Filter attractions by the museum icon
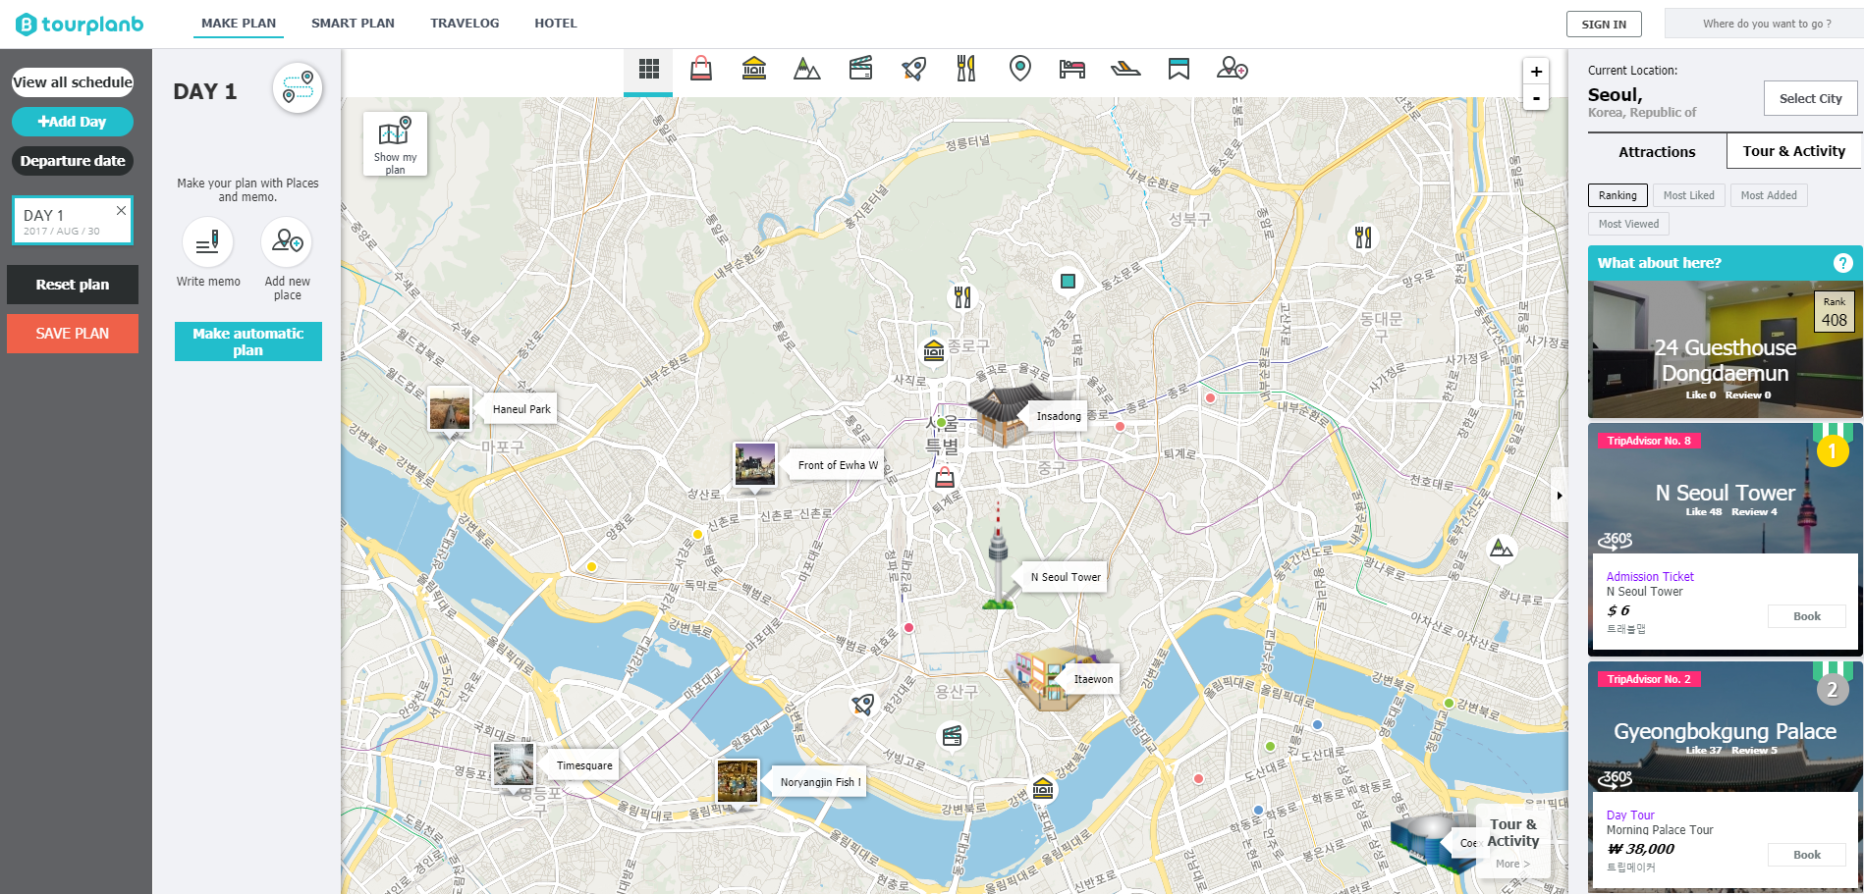Viewport: 1864px width, 894px height. click(753, 69)
